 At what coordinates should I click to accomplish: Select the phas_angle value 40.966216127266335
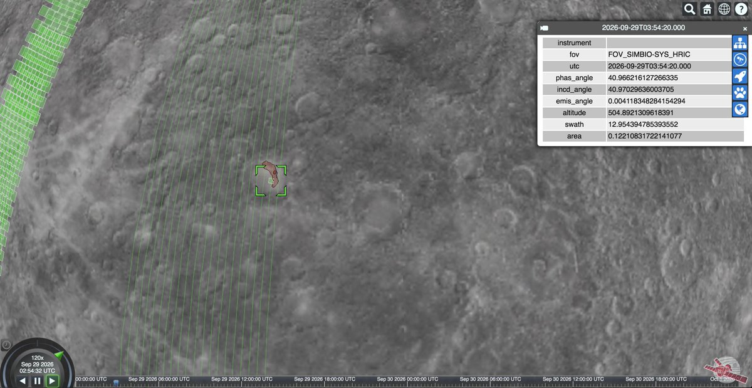675,78
